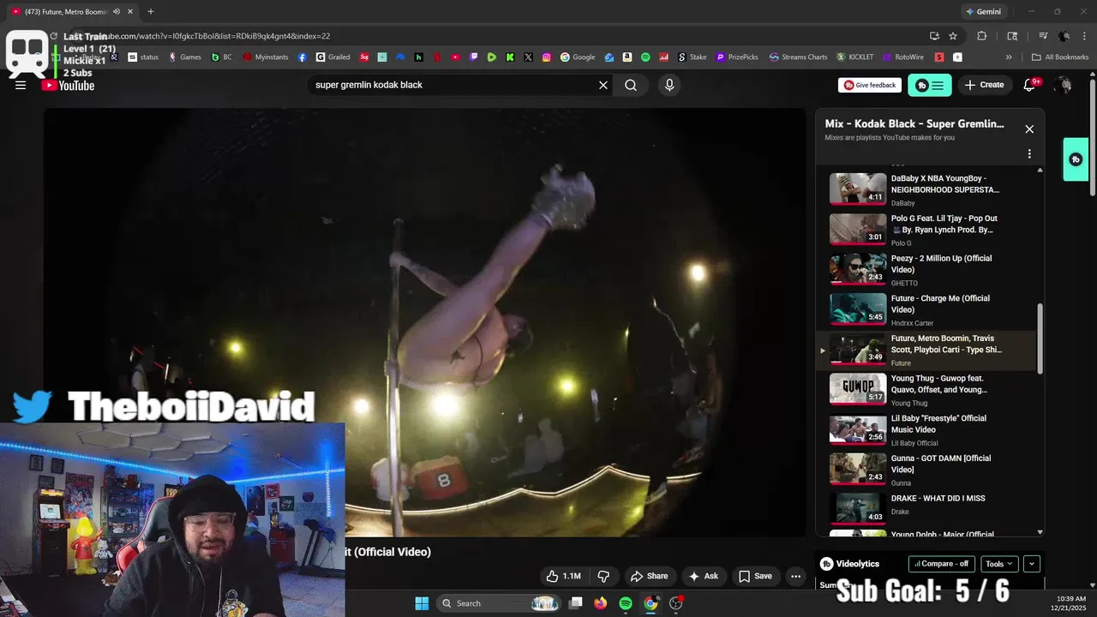Click the Give feedback button

point(870,85)
